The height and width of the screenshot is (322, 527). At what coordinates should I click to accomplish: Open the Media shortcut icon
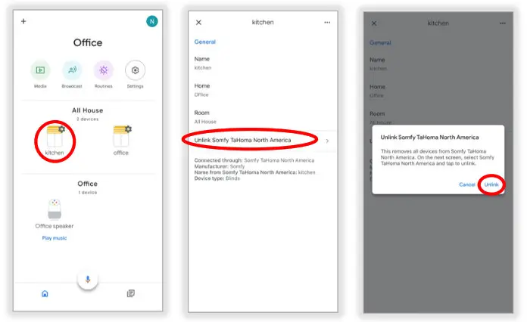(40, 70)
